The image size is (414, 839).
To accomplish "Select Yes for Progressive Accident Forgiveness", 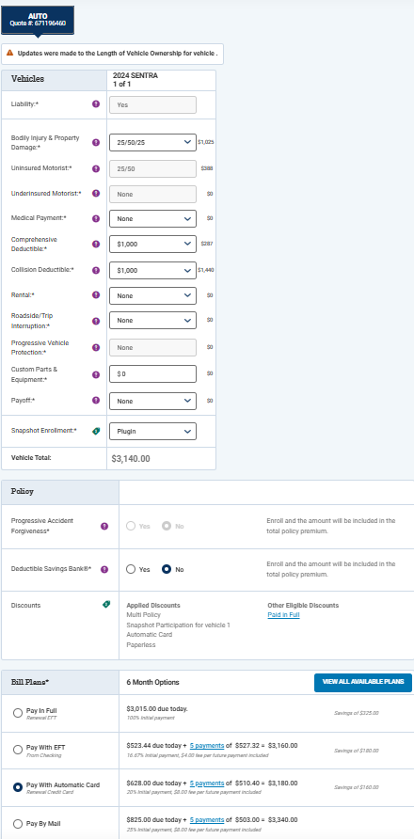I will 131,526.
